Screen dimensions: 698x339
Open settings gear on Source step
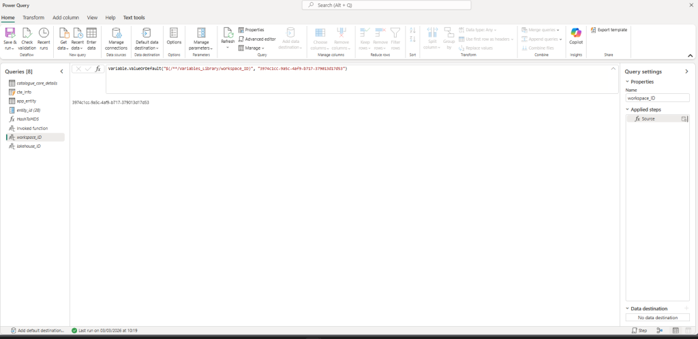tap(684, 118)
